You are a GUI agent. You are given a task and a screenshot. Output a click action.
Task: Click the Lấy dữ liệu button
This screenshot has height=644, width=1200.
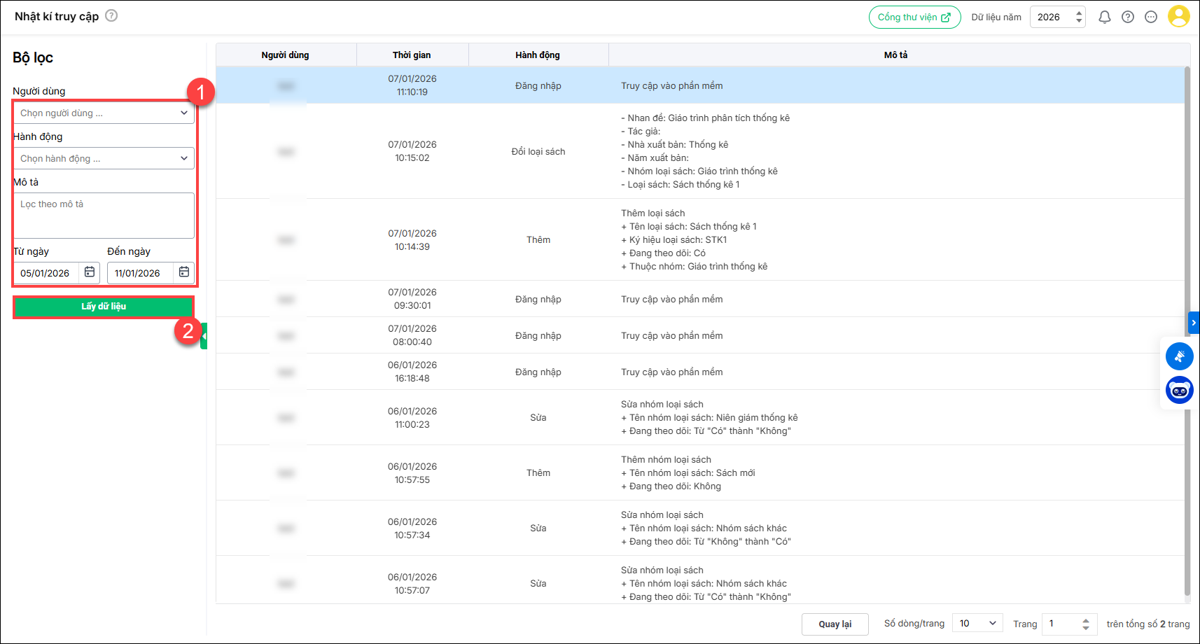104,307
